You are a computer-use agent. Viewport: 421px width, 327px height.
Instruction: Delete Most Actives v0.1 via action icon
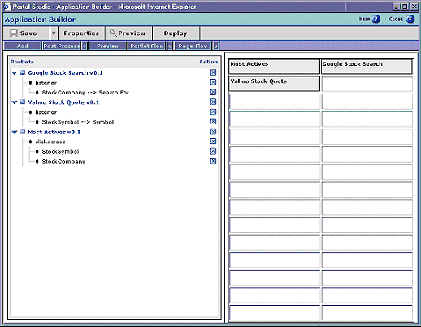(x=213, y=132)
